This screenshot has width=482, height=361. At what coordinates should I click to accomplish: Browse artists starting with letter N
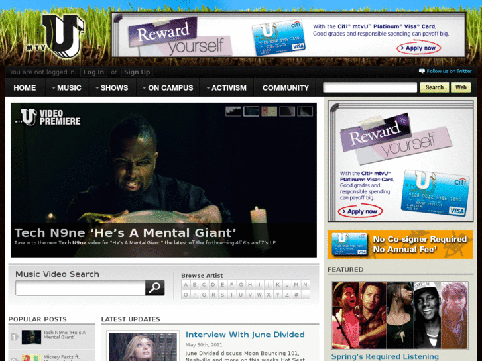click(305, 285)
